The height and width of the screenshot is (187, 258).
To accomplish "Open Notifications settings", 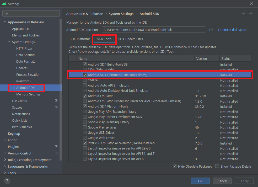I will coord(21,114).
